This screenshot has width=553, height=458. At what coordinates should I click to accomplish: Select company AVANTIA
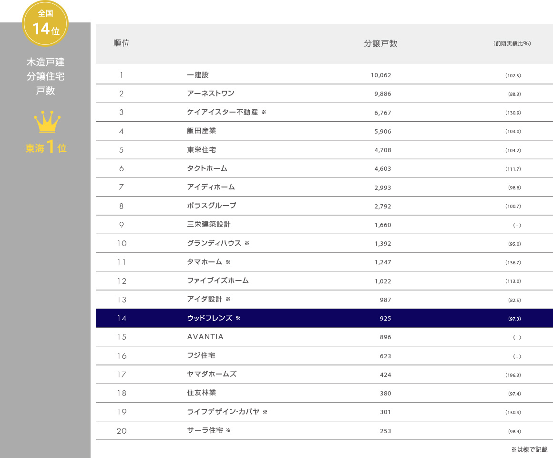point(205,337)
